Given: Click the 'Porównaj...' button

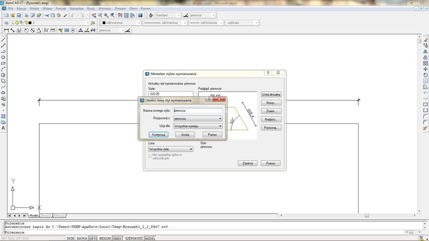Looking at the screenshot, I should [x=271, y=128].
